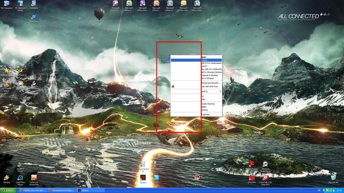
Task: Open Adobe Reader shortcut
Action: pyautogui.click(x=252, y=166)
